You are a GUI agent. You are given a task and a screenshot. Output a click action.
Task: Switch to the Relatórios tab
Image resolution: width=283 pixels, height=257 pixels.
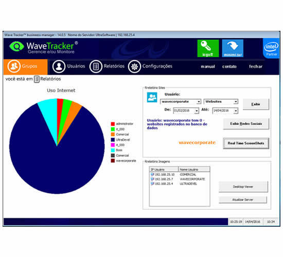coord(114,66)
